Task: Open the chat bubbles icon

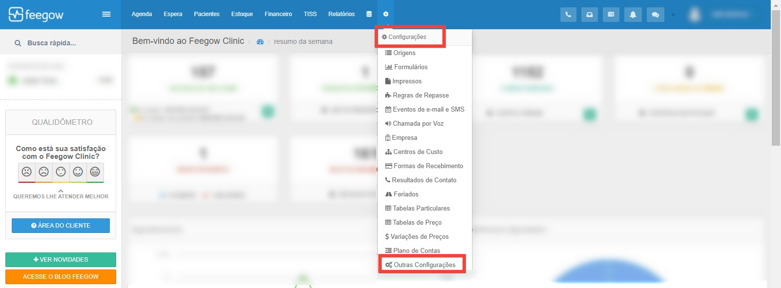Action: (655, 15)
